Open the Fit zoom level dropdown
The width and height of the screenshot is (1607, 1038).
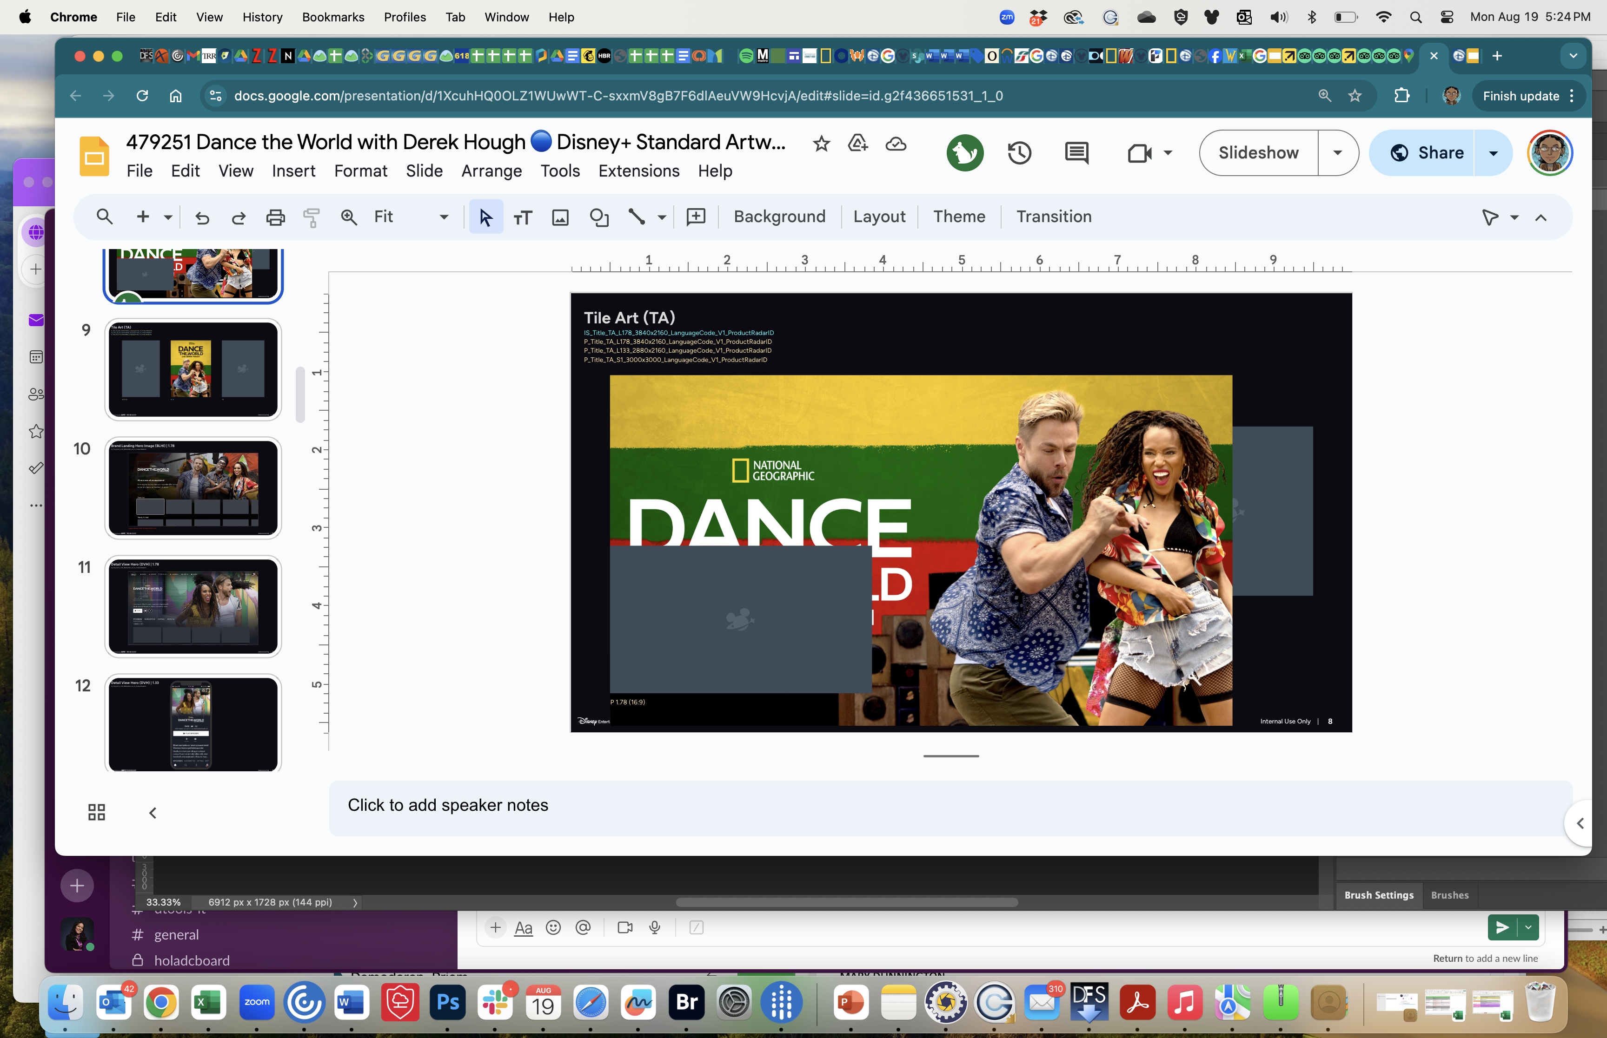click(x=411, y=217)
